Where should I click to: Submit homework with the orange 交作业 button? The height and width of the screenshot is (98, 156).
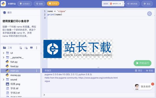(x=53, y=4)
